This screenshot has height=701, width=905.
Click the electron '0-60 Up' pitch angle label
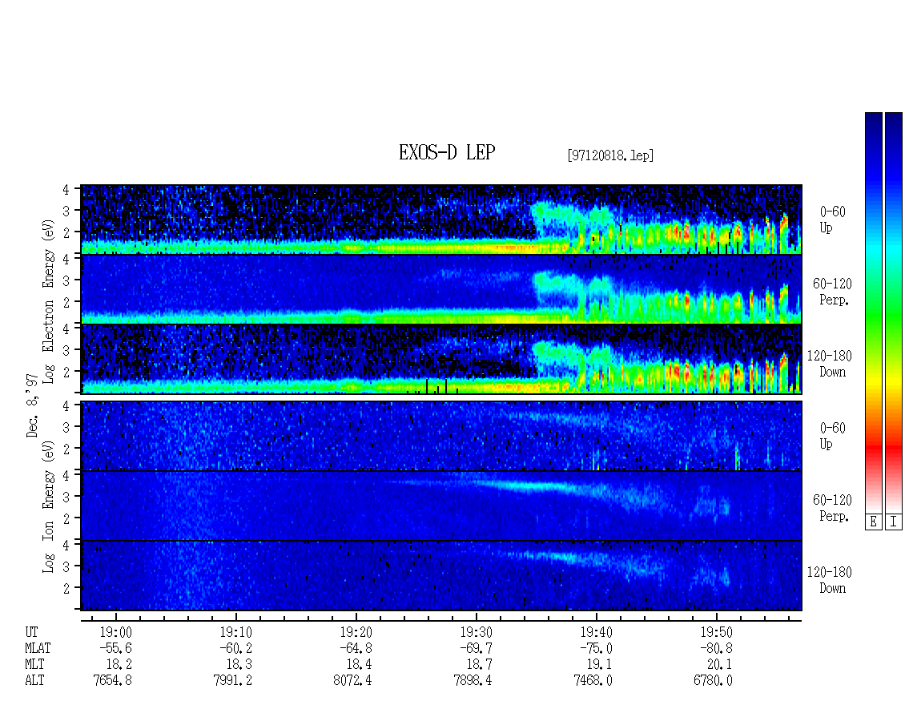[832, 220]
